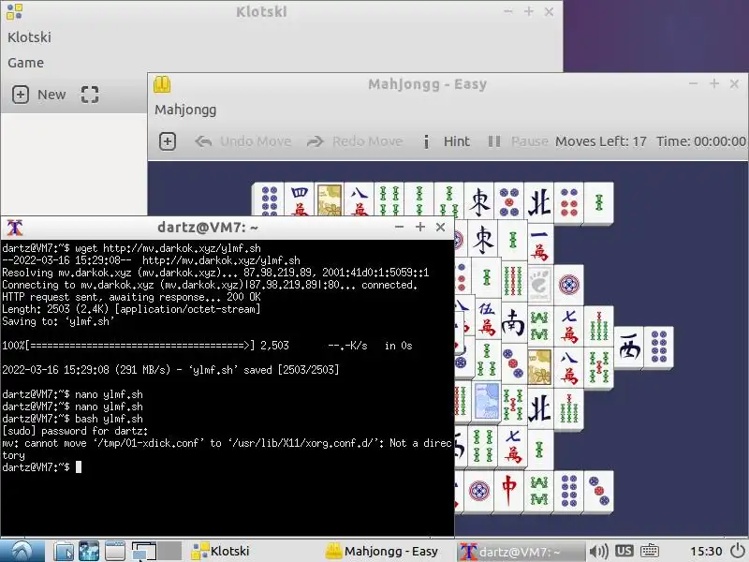Image resolution: width=749 pixels, height=562 pixels.
Task: Click the US keyboard layout indicator
Action: coord(624,551)
